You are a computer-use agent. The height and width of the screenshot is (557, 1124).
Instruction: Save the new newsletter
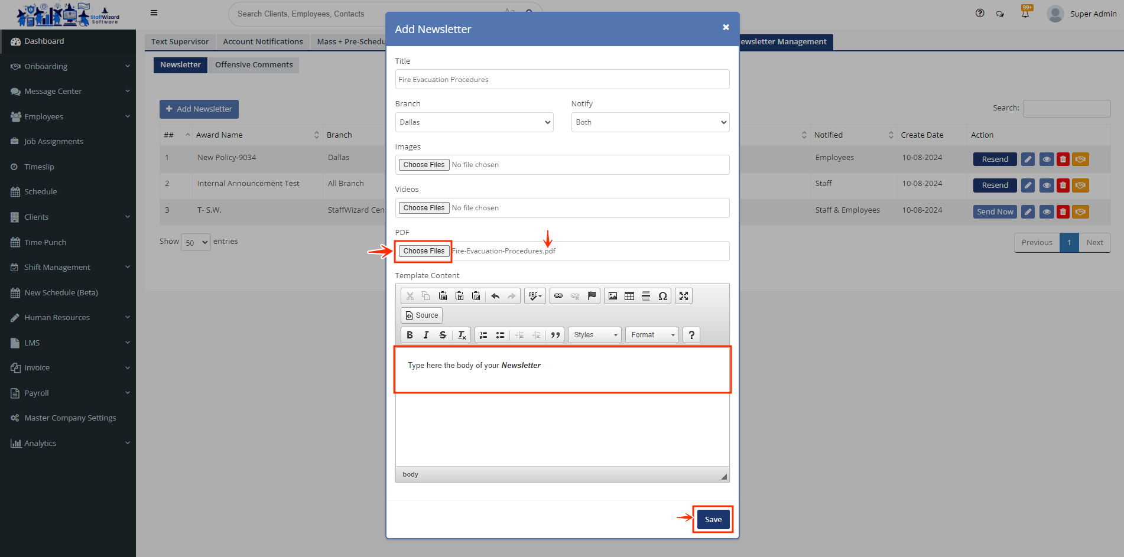click(713, 519)
